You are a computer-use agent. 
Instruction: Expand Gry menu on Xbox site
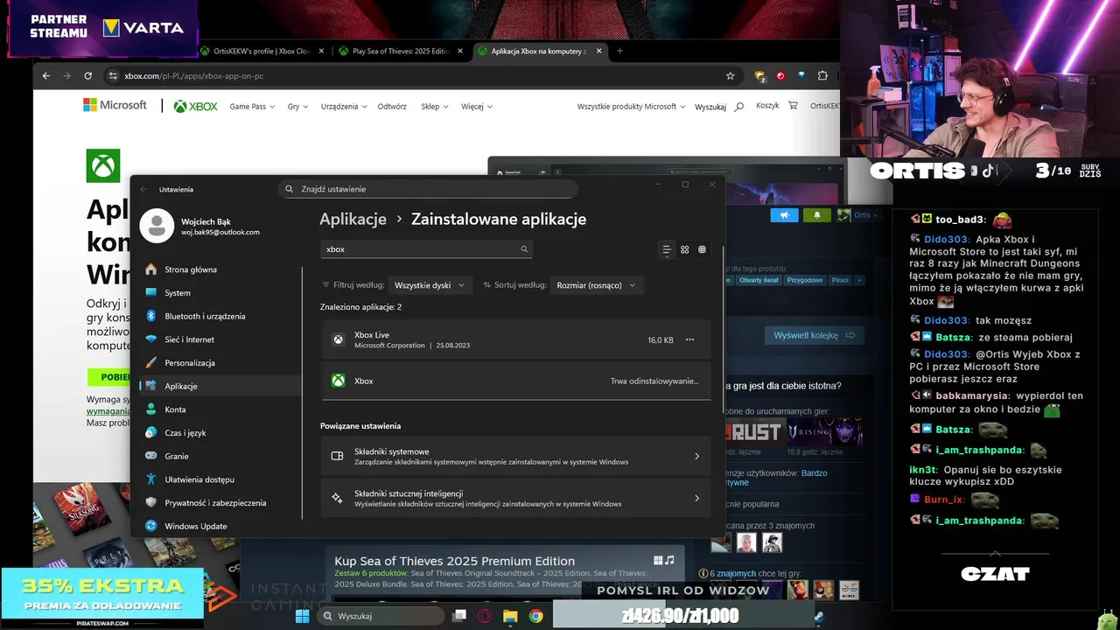[298, 106]
